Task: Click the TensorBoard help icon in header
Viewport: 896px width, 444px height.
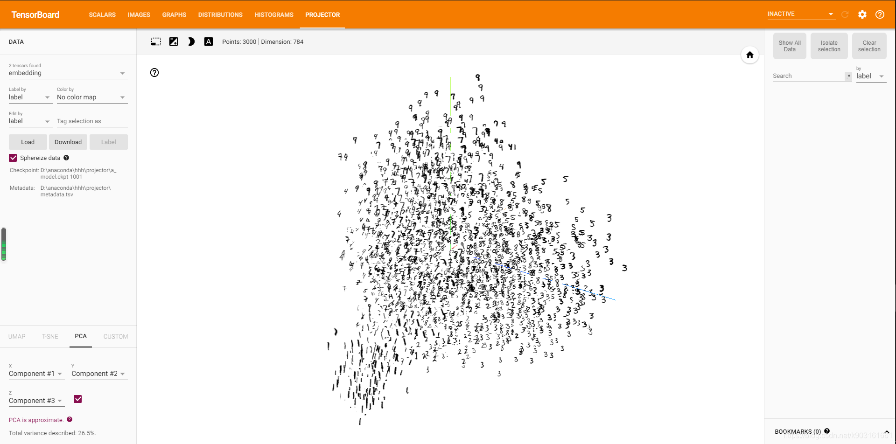Action: click(880, 14)
